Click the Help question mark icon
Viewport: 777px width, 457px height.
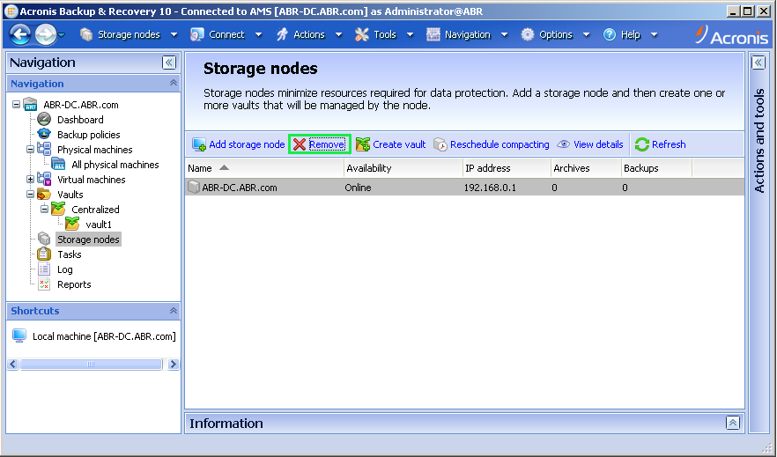(x=610, y=34)
